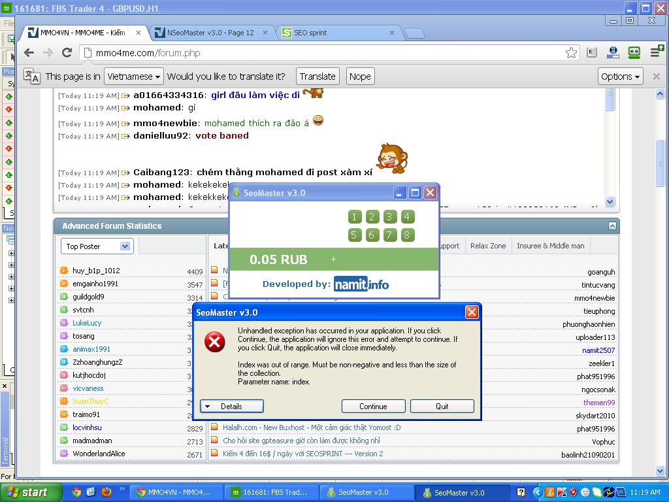Click the Google Translate icon in infobar
Image resolution: width=669 pixels, height=502 pixels.
[x=31, y=76]
